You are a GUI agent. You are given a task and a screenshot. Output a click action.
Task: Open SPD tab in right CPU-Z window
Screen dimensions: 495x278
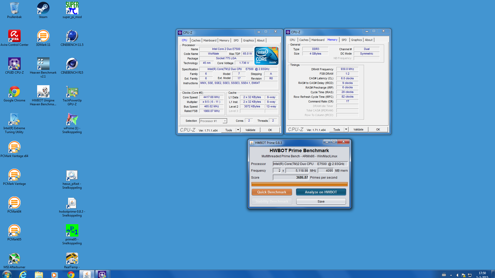point(344,40)
